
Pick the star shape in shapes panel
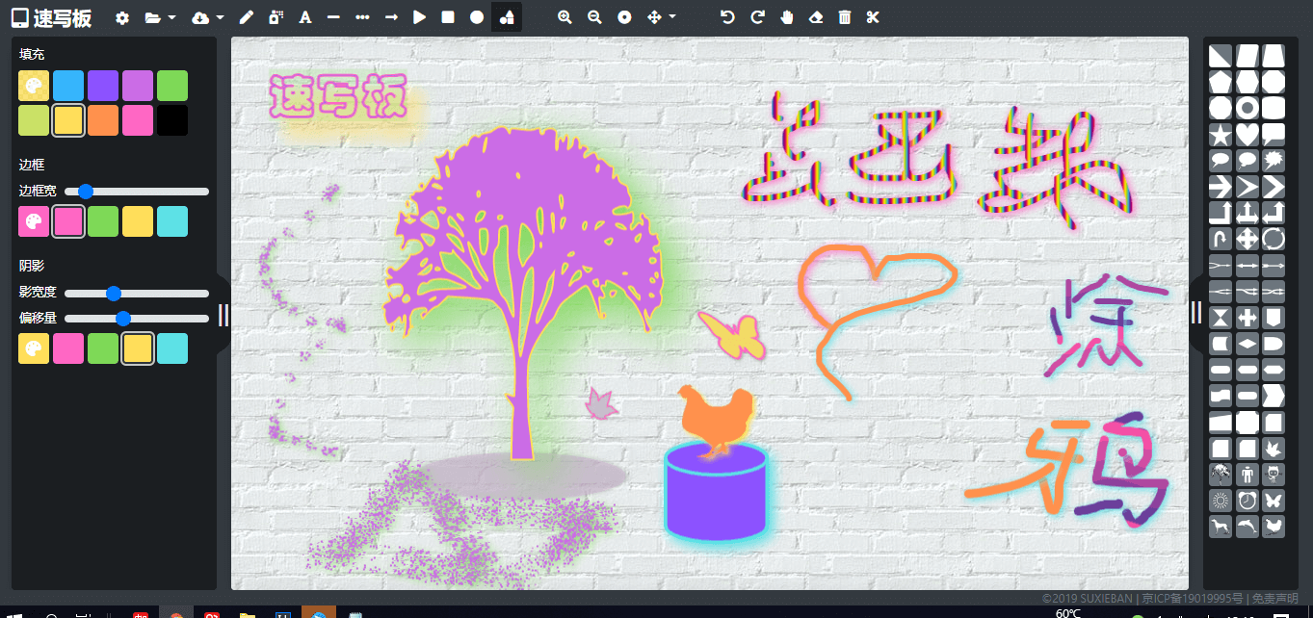click(1221, 134)
